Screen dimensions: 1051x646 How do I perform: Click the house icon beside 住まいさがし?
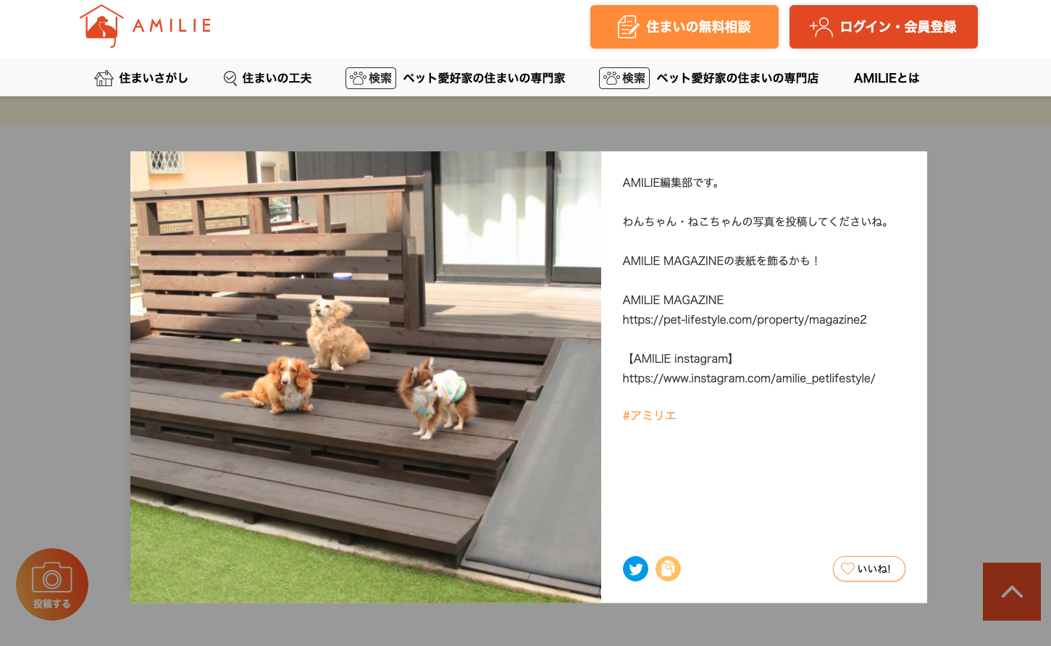pos(104,78)
